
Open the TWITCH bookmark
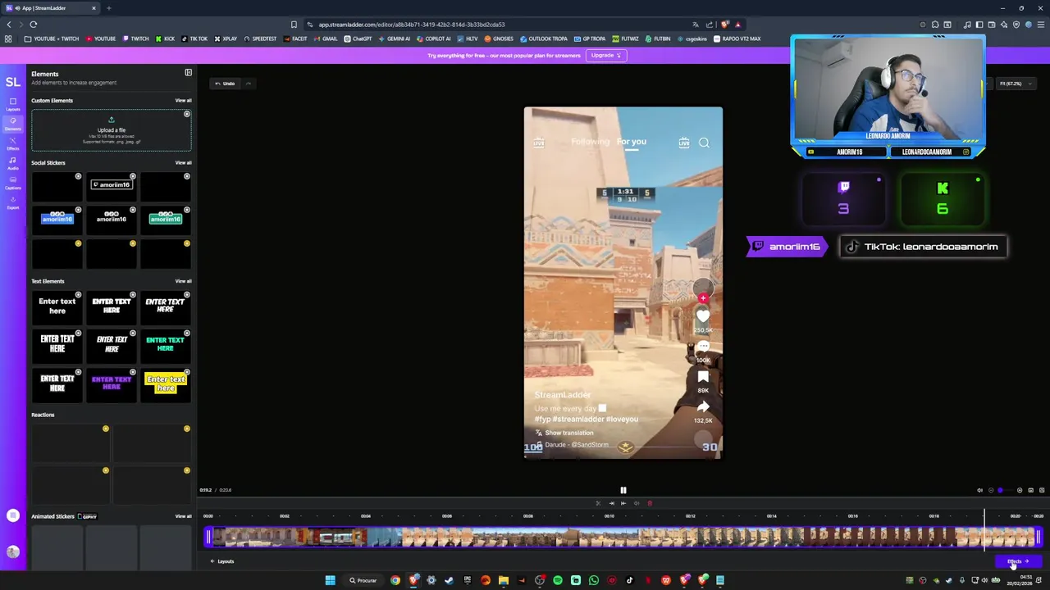click(x=136, y=39)
